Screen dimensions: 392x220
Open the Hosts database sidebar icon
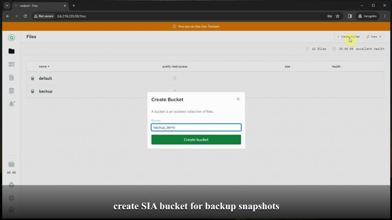coord(12,91)
